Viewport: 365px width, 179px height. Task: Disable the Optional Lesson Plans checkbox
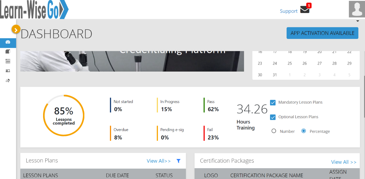[273, 117]
